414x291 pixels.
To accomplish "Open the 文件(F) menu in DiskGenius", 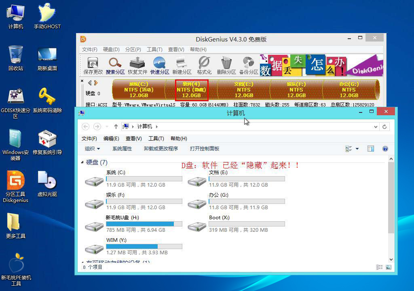I will 89,50.
